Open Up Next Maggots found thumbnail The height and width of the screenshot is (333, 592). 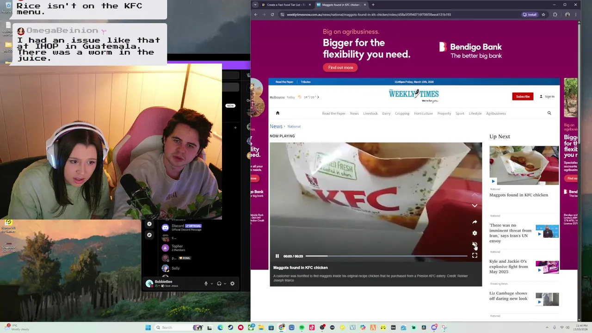pyautogui.click(x=524, y=165)
